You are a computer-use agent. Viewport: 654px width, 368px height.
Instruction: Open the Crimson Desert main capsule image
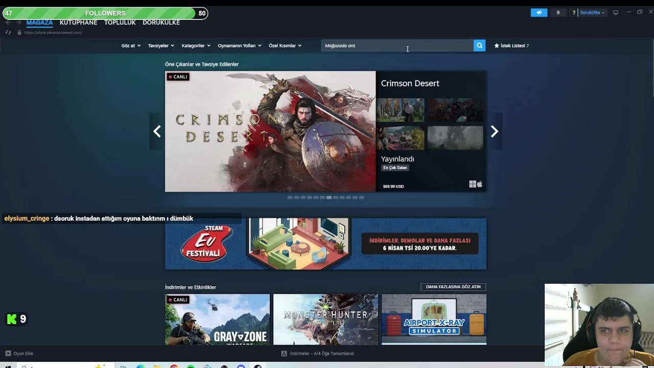pos(270,131)
